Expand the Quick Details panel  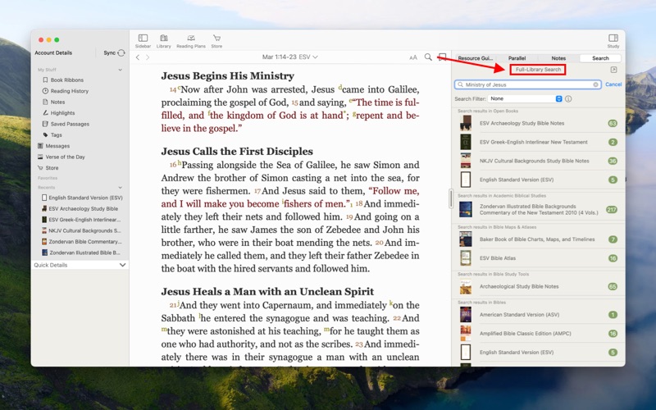tap(122, 265)
